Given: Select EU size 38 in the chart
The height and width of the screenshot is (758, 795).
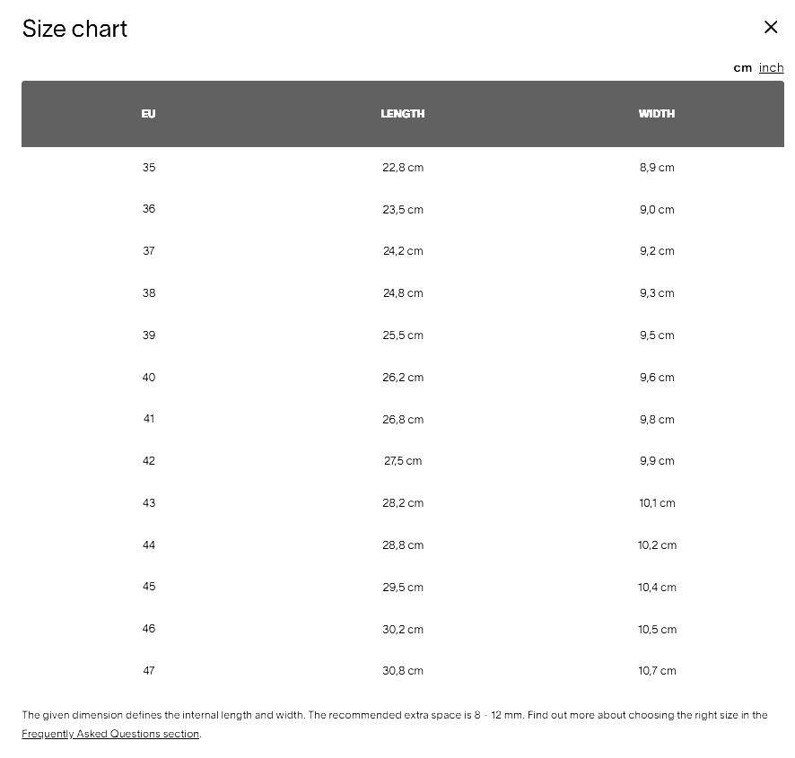Looking at the screenshot, I should click(x=149, y=293).
